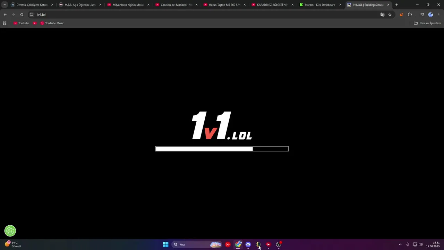Open the Chrome three-dot menu
The width and height of the screenshot is (444, 250).
(x=439, y=15)
